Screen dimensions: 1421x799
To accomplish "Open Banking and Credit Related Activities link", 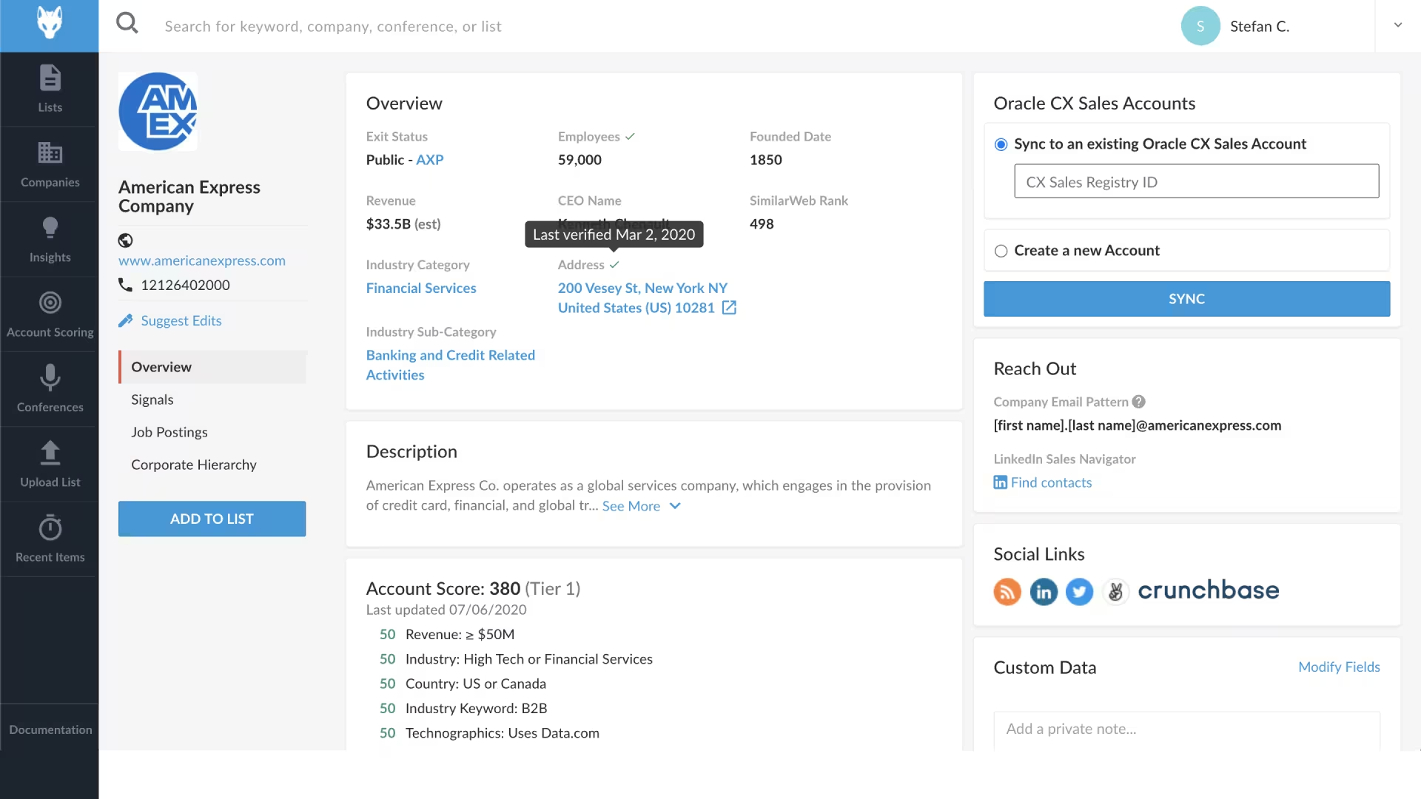I will (x=450, y=365).
